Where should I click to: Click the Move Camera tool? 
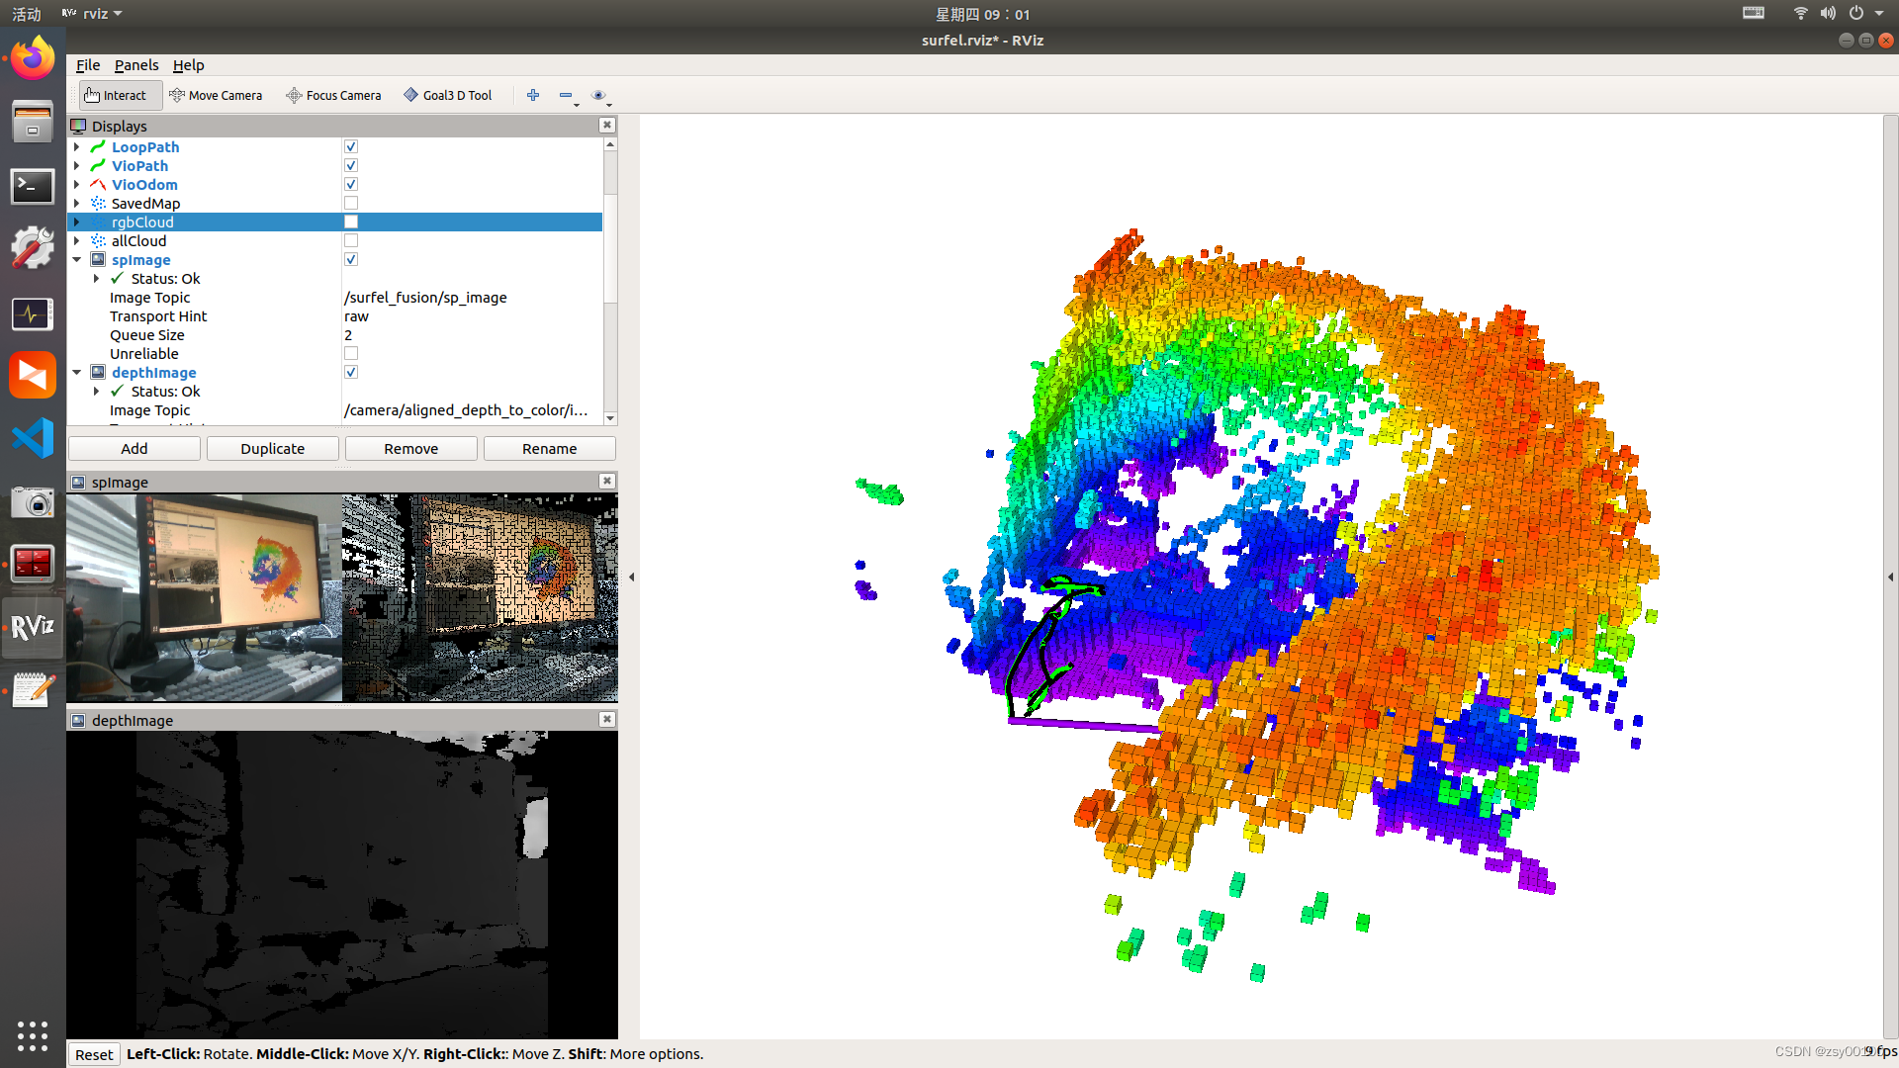214,95
